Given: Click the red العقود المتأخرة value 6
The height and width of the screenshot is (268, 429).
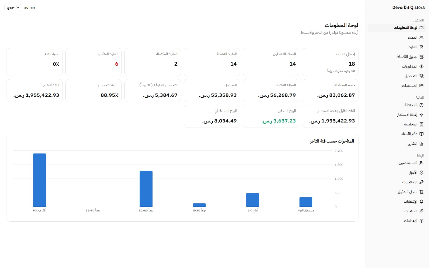Looking at the screenshot, I should 117,64.
